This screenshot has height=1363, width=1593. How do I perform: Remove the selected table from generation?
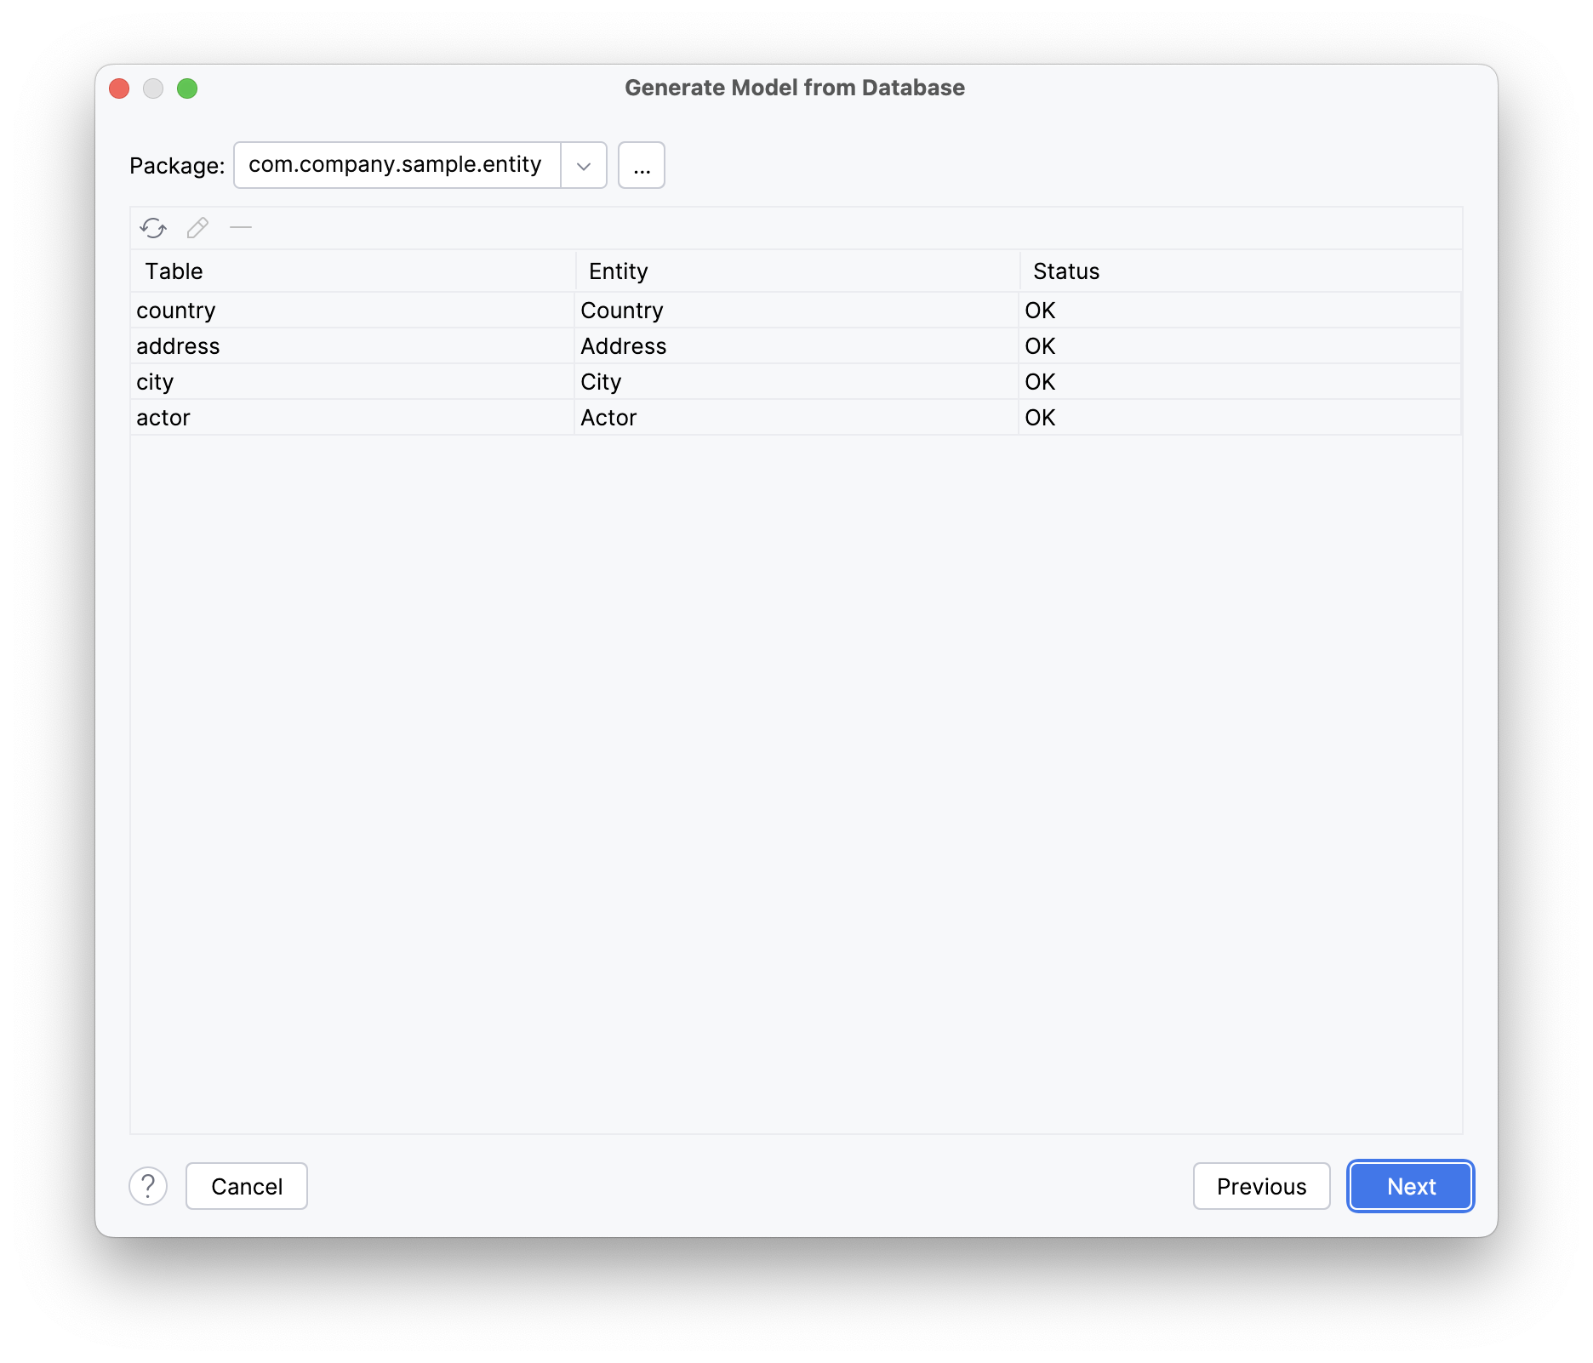241,228
